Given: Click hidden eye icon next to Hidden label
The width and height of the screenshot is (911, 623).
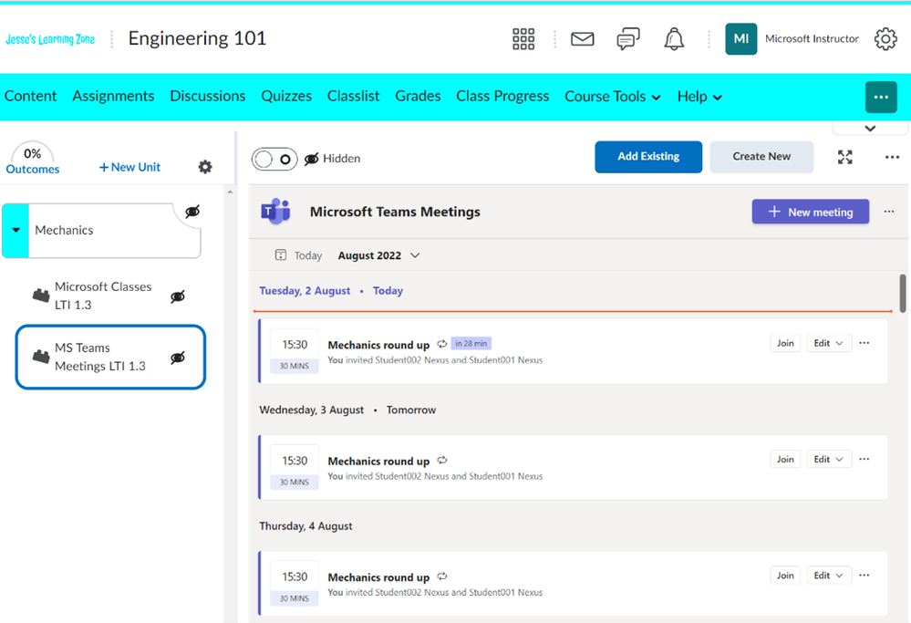Looking at the screenshot, I should click(311, 159).
